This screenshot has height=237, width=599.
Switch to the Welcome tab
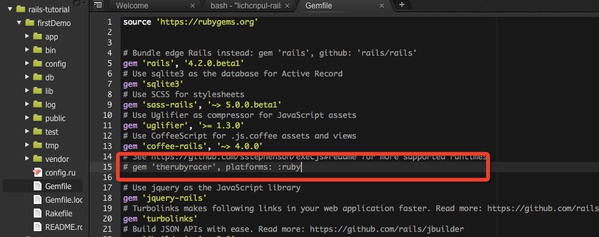point(132,6)
